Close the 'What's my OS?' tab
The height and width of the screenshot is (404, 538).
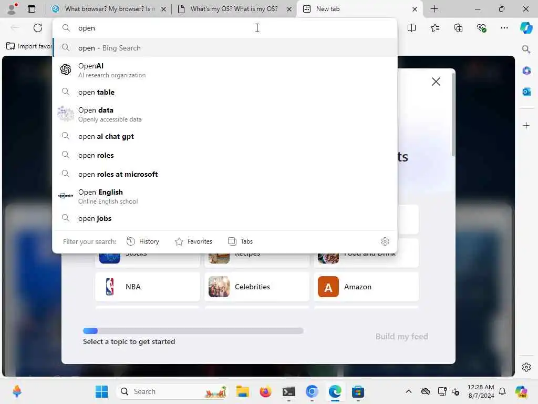point(289,9)
